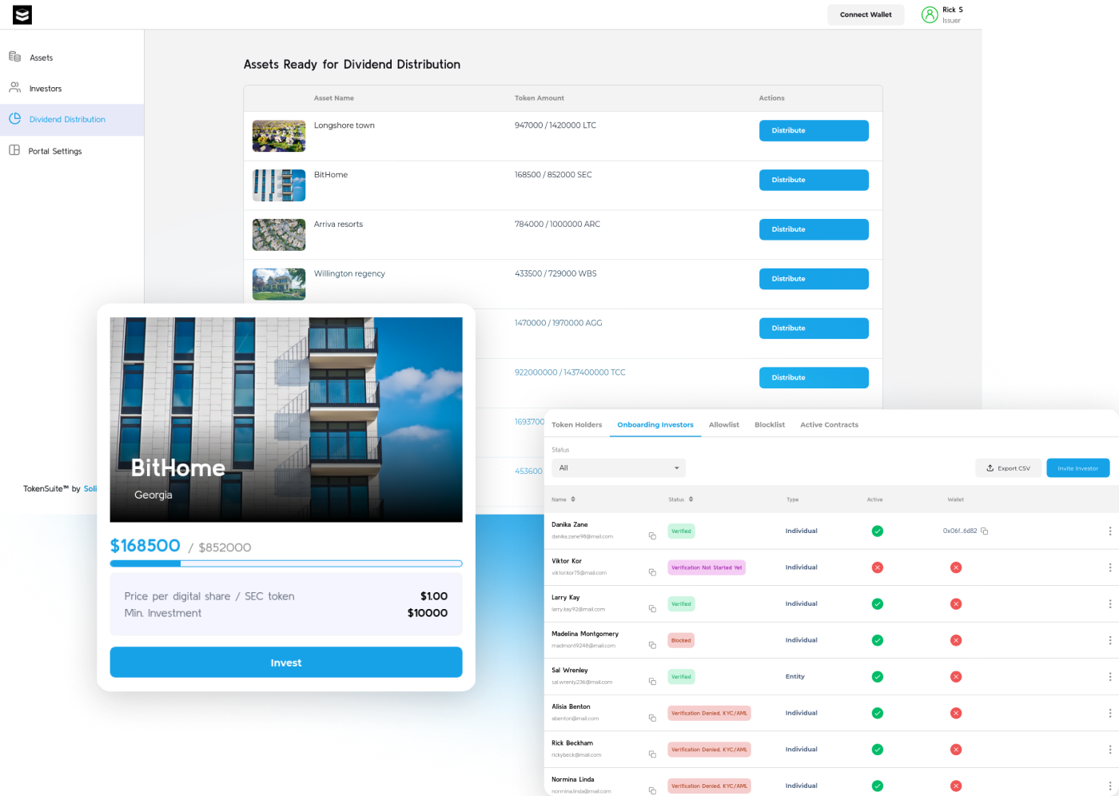
Task: Select the Arriva resorts thumbnail image
Action: point(279,235)
